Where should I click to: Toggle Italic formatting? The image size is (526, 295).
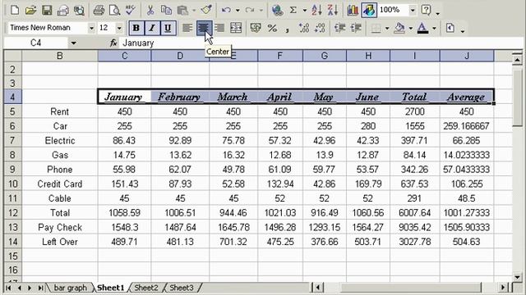[151, 28]
